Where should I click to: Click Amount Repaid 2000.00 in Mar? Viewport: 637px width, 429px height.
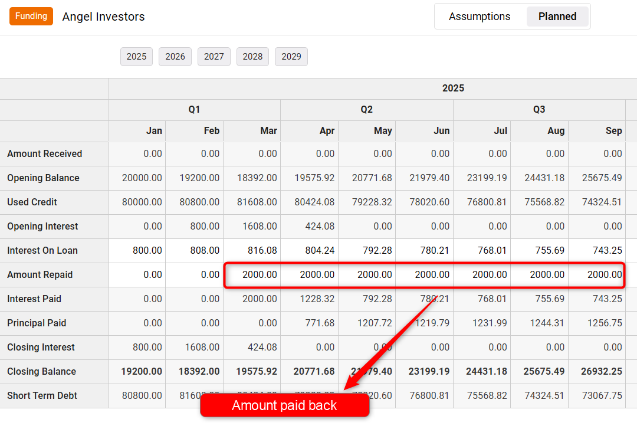click(260, 275)
